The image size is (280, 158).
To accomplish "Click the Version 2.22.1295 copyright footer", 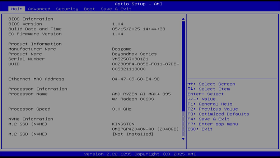I will [x=140, y=154].
